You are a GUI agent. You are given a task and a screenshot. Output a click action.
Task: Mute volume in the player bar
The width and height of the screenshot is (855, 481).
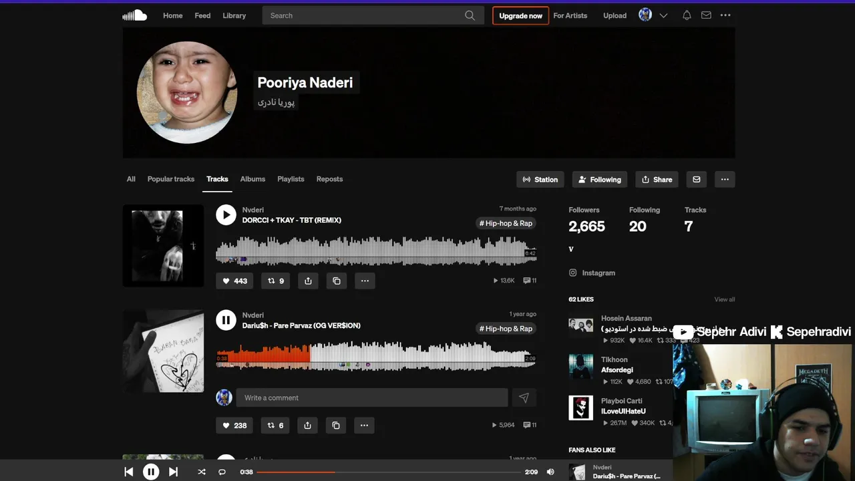pos(550,472)
